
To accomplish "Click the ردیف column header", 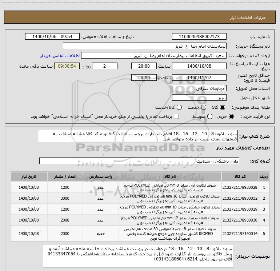I will pos(264,177).
